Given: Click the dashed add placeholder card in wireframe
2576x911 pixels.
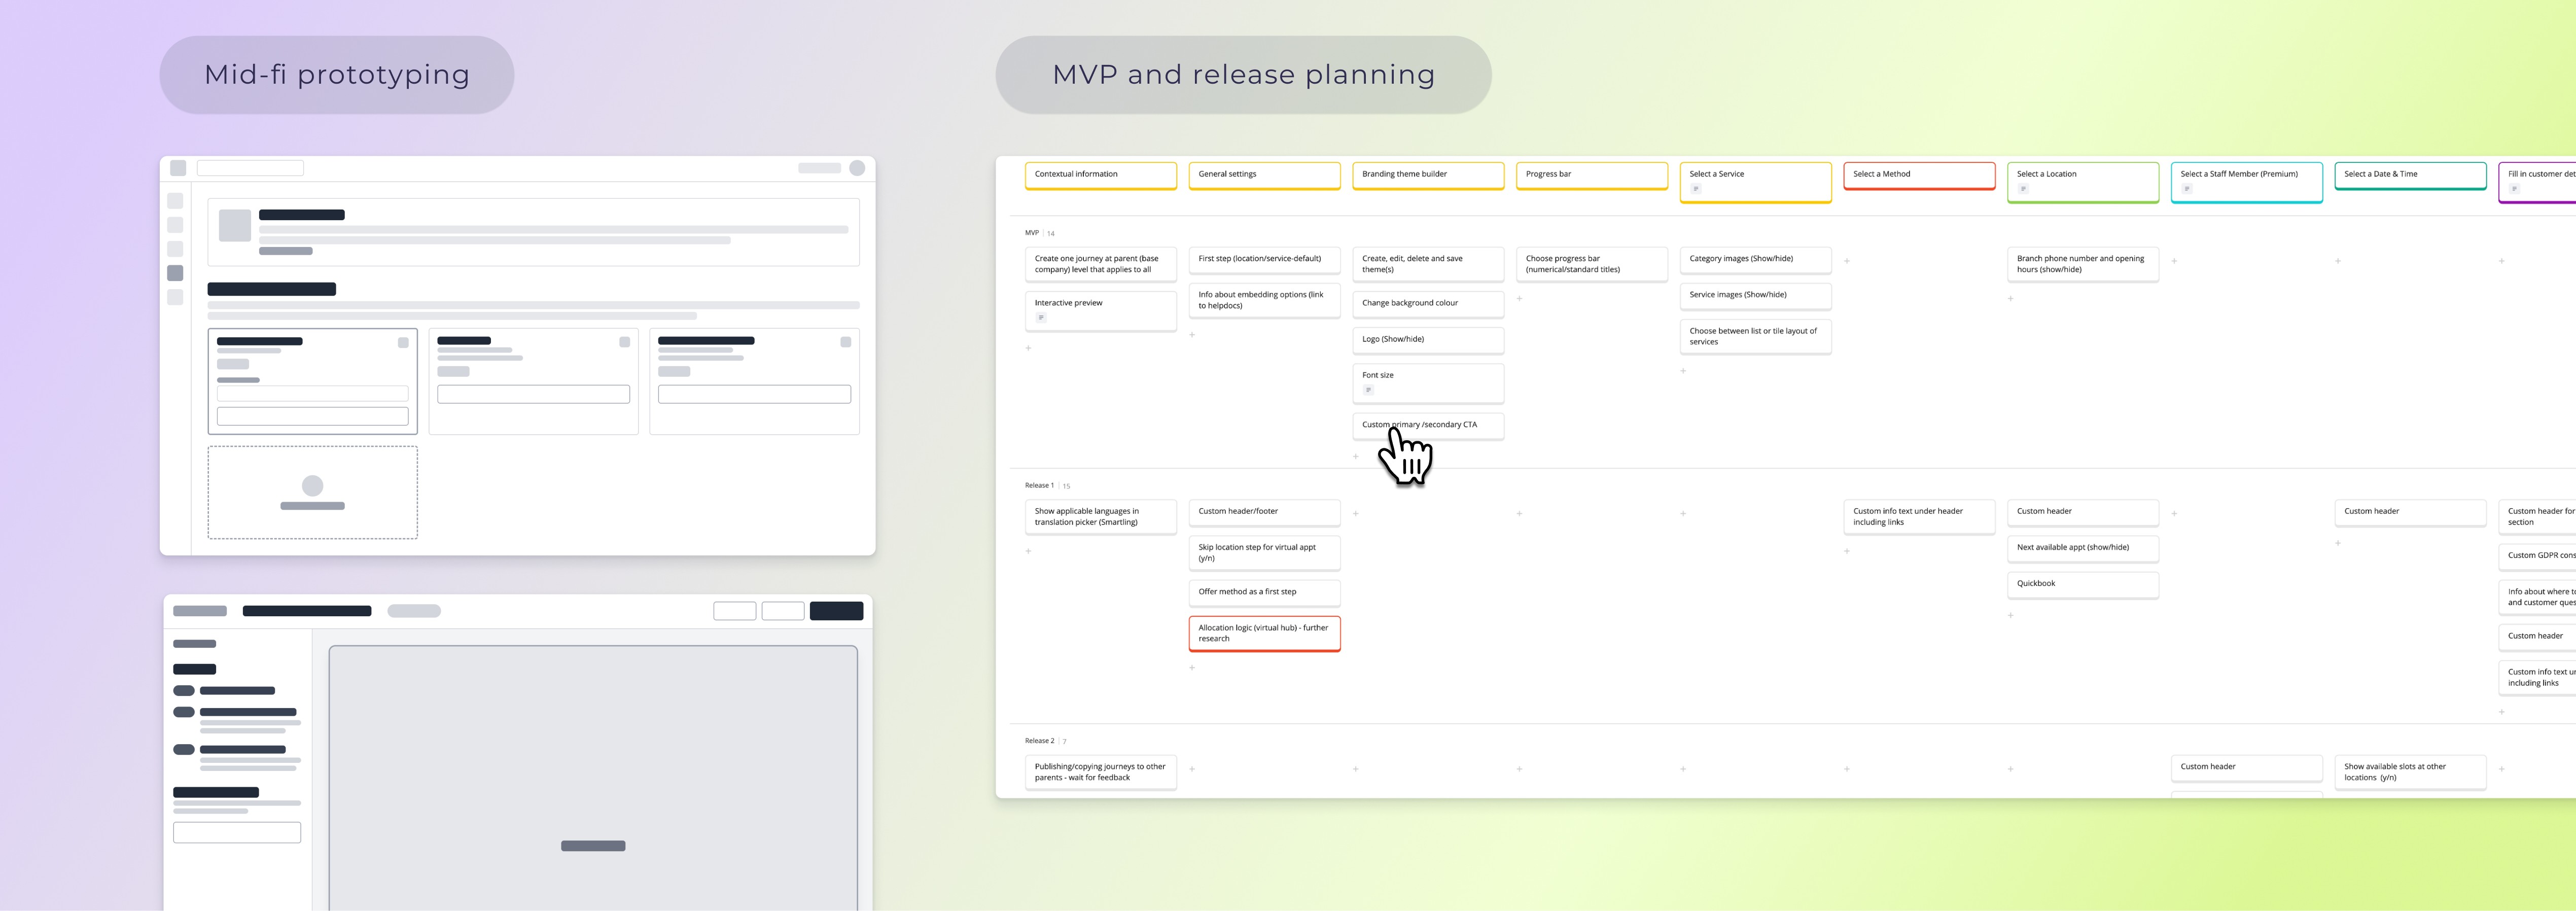Looking at the screenshot, I should (x=312, y=492).
